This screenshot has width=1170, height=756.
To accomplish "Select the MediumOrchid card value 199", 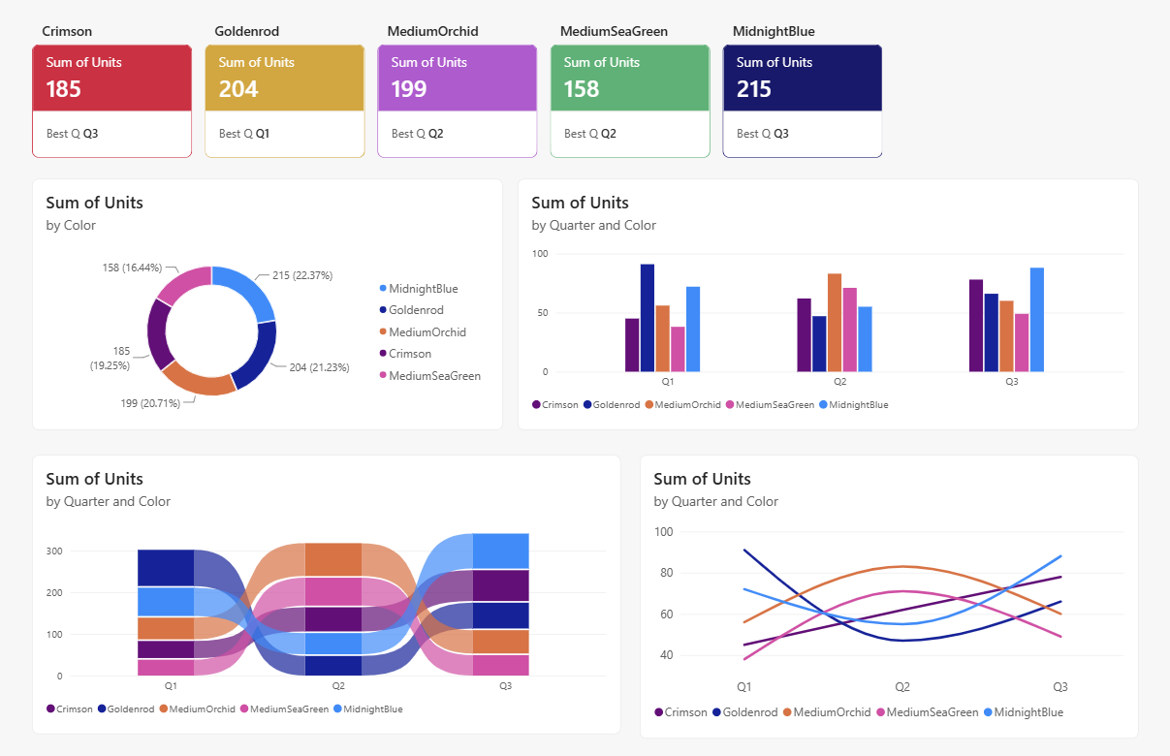I will (x=409, y=89).
